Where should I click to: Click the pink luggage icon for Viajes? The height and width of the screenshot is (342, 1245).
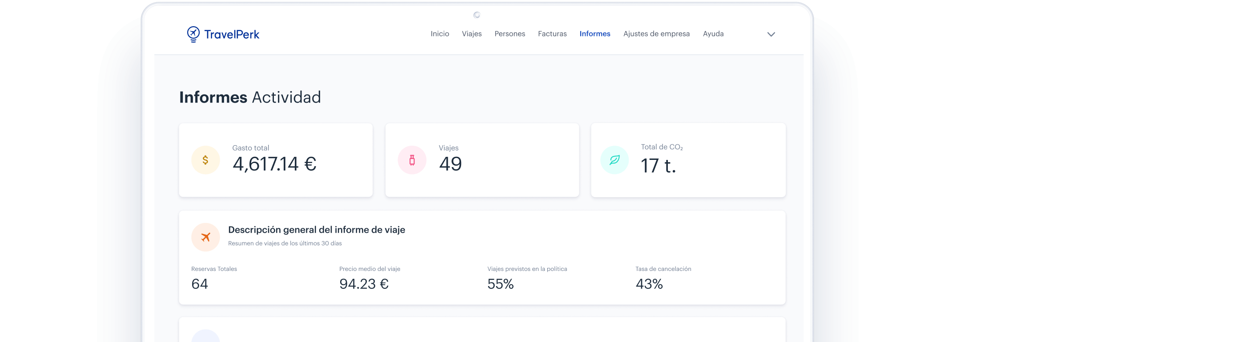click(x=412, y=160)
